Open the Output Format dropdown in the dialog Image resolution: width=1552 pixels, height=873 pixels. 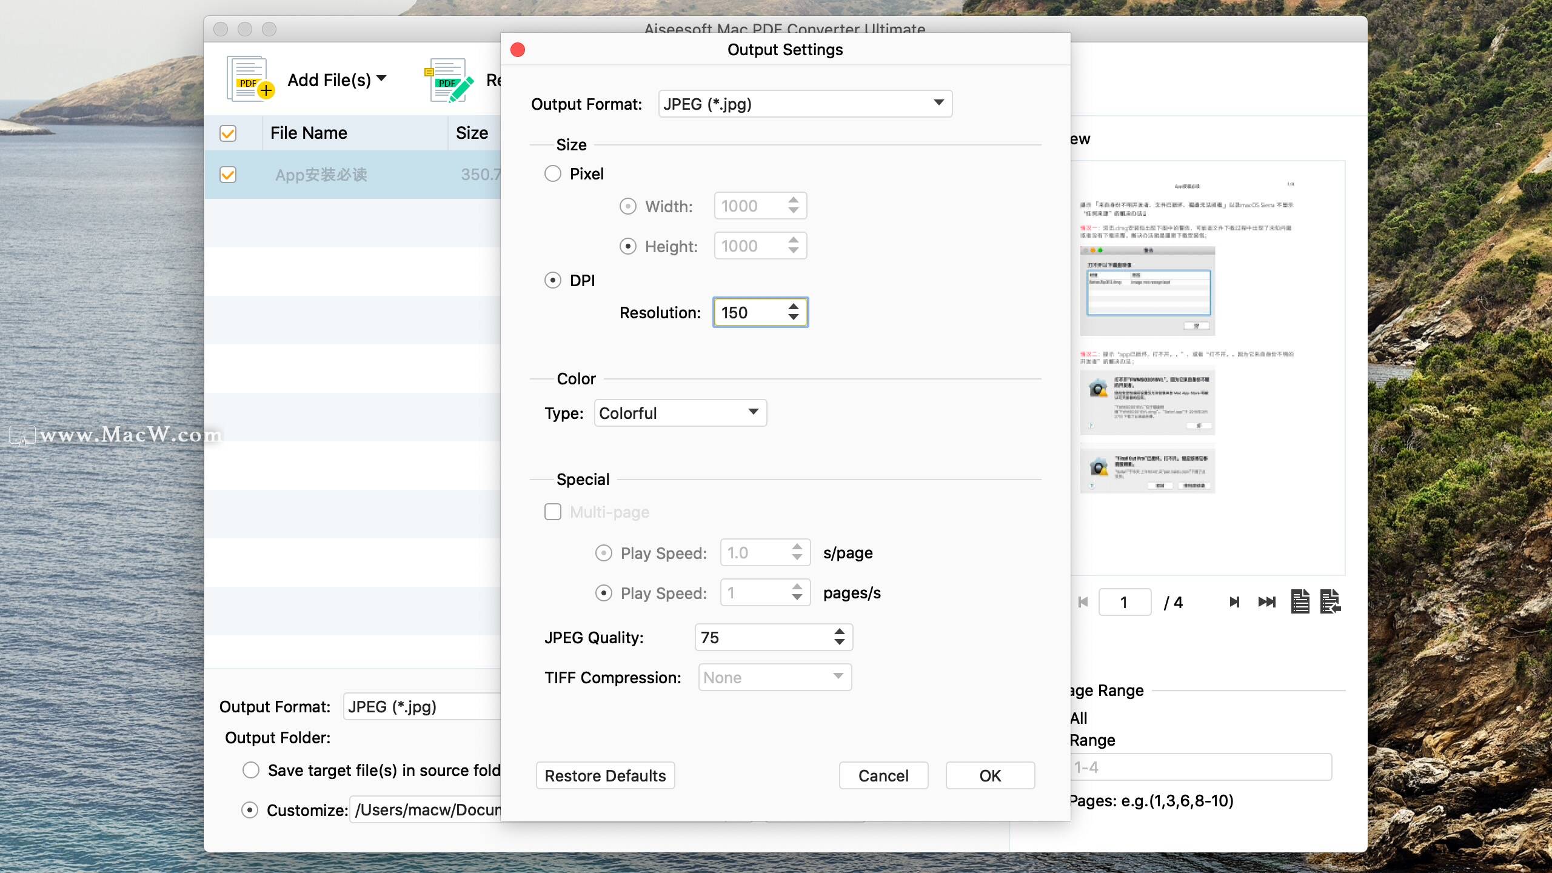coord(805,104)
